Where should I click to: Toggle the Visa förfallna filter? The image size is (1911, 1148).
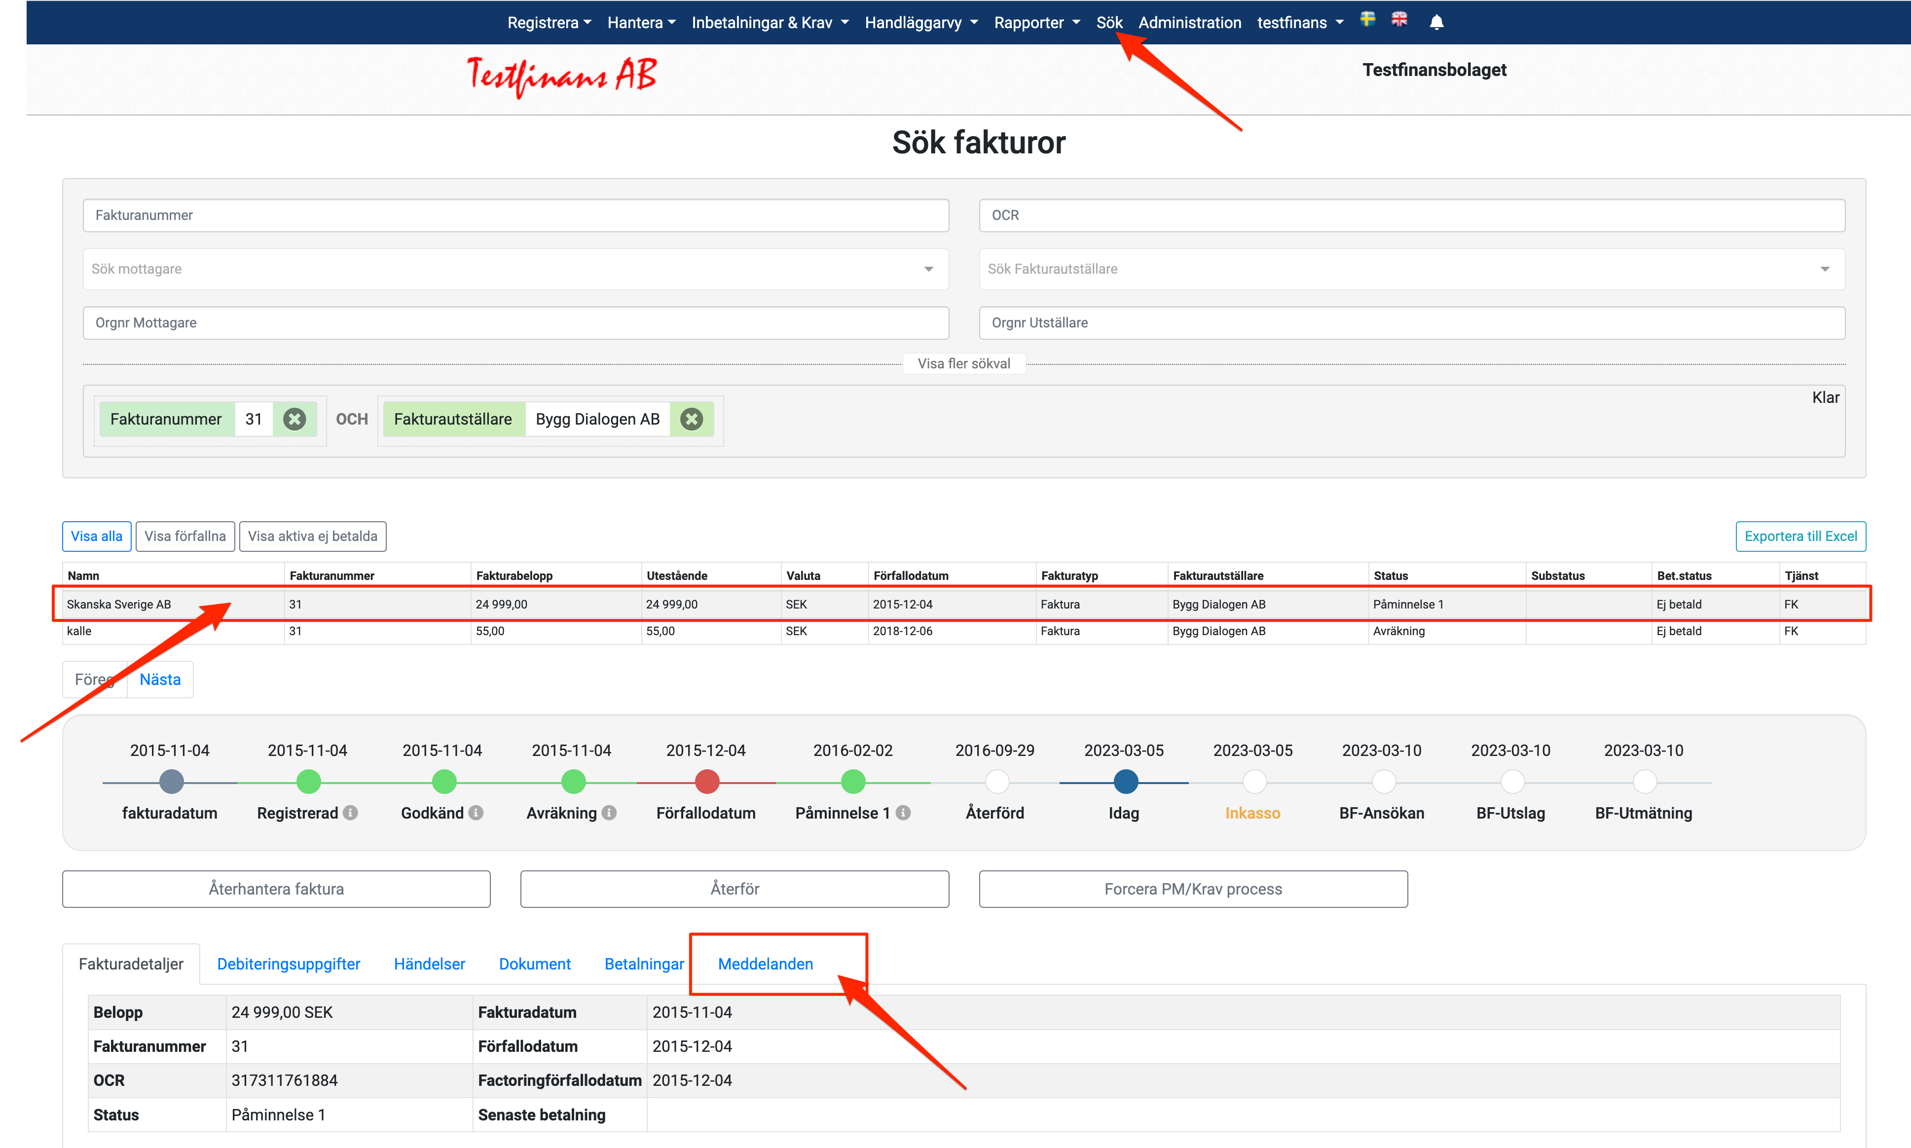(x=185, y=536)
